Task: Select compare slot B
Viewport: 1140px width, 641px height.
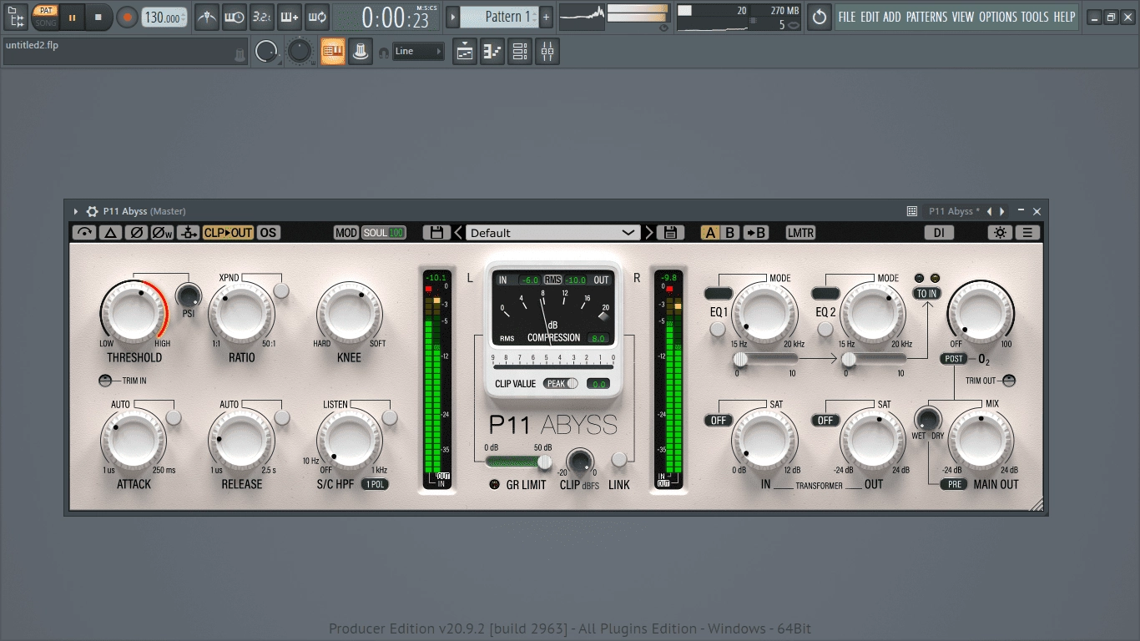Action: [730, 233]
